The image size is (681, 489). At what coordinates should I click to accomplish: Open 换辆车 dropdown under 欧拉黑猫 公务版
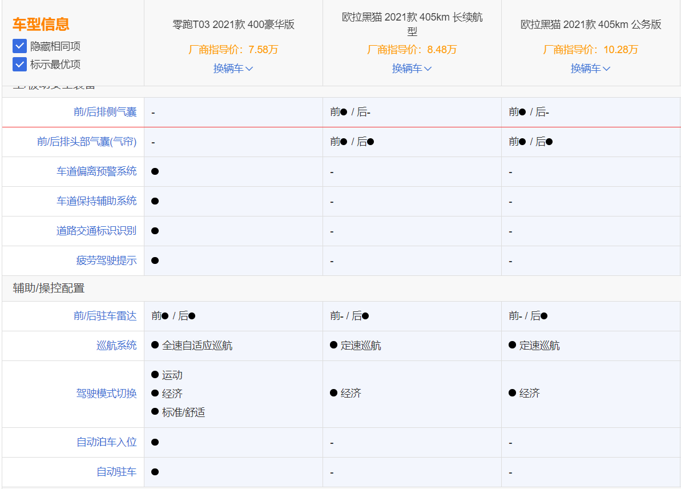591,68
